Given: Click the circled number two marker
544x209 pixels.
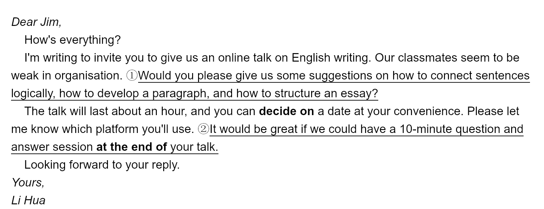Looking at the screenshot, I should 204,129.
